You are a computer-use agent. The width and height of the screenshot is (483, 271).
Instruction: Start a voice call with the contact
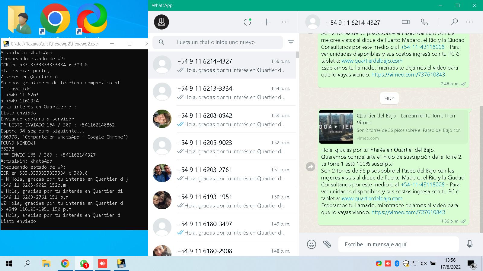pyautogui.click(x=424, y=22)
